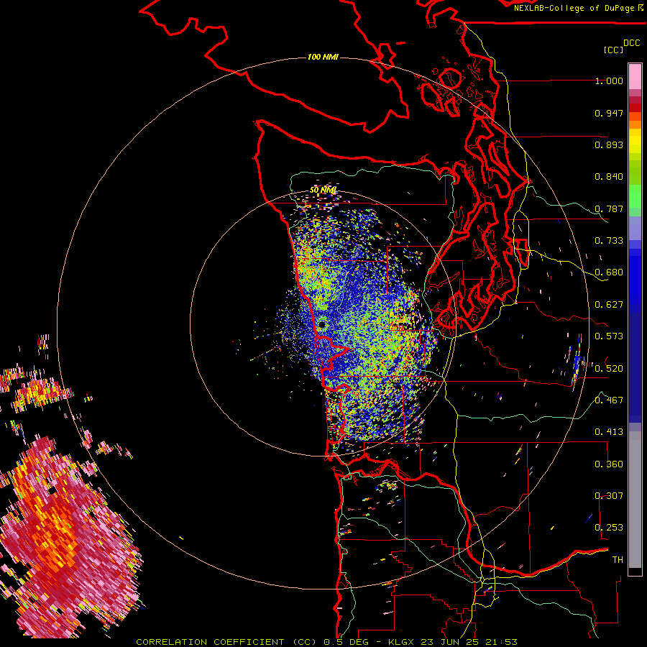Click the 23 JUN 25 date stamp
The image size is (647, 647).
pyautogui.click(x=451, y=642)
